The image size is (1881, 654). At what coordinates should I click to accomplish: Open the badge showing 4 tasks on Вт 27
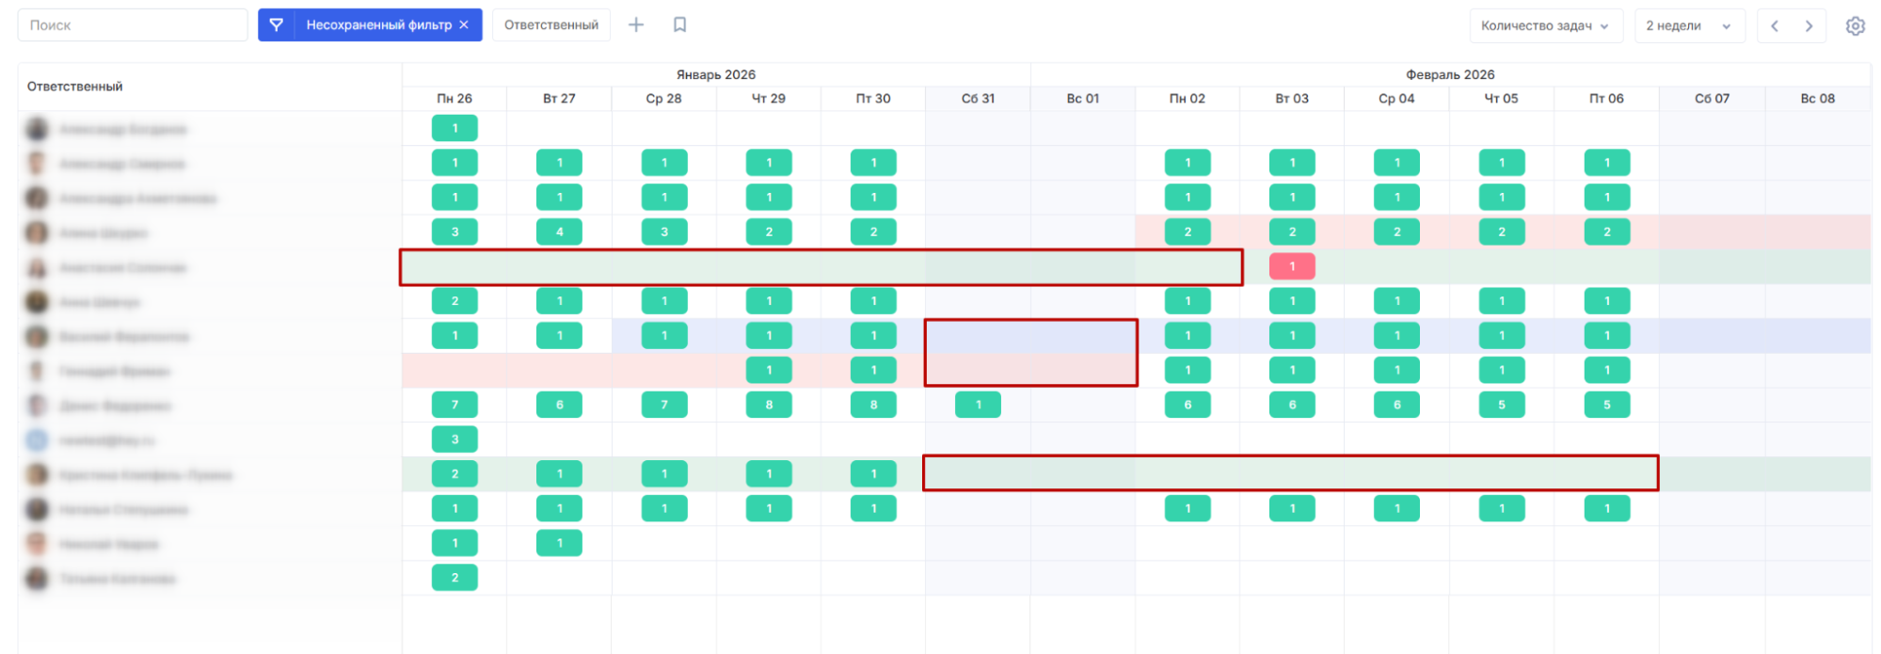[x=559, y=232]
